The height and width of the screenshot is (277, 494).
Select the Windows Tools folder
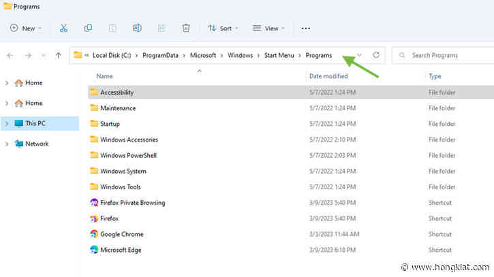(x=121, y=187)
